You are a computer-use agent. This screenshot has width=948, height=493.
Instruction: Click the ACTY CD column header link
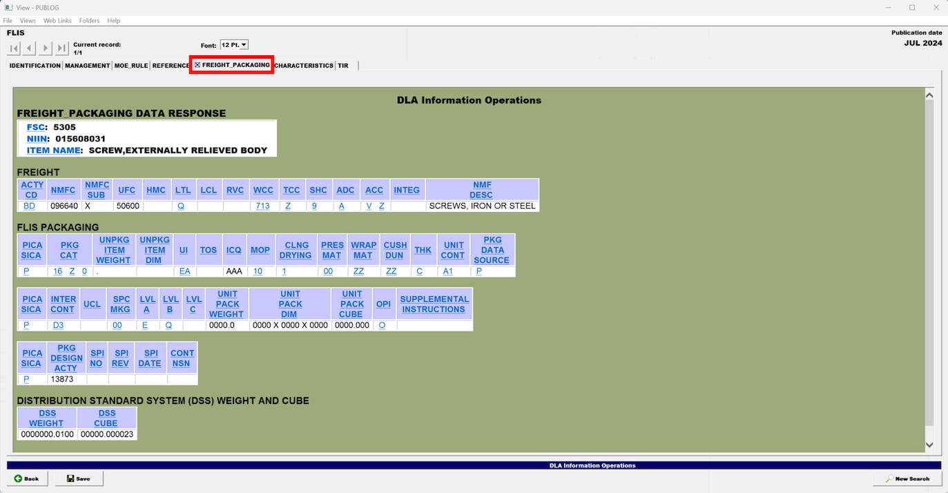click(x=32, y=190)
